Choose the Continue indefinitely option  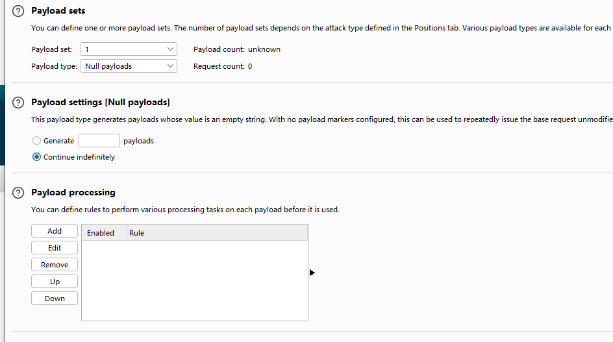pos(37,157)
